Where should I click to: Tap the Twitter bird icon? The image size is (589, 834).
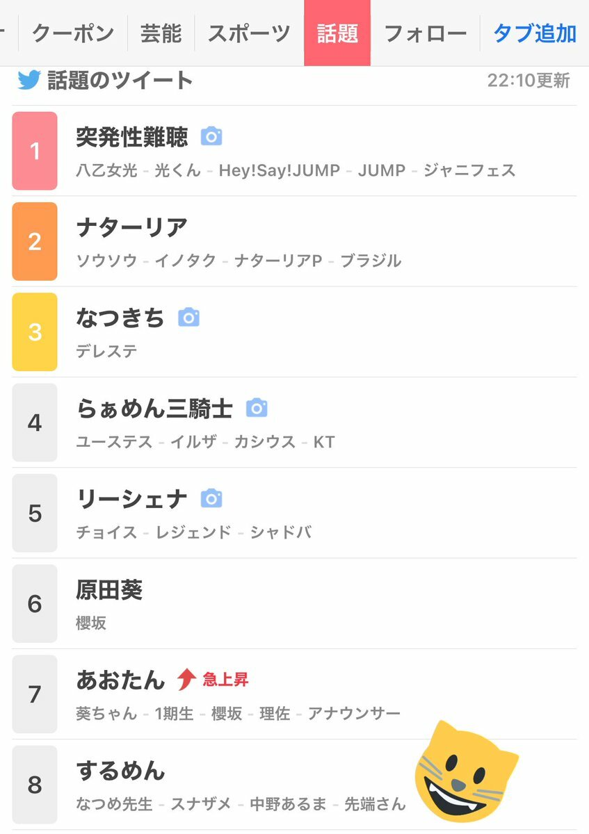(29, 80)
